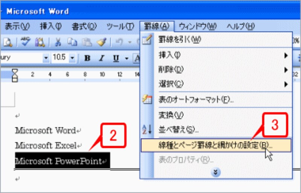Run the ABC spelling check icon
This screenshot has width=301, height=193.
click(25, 42)
